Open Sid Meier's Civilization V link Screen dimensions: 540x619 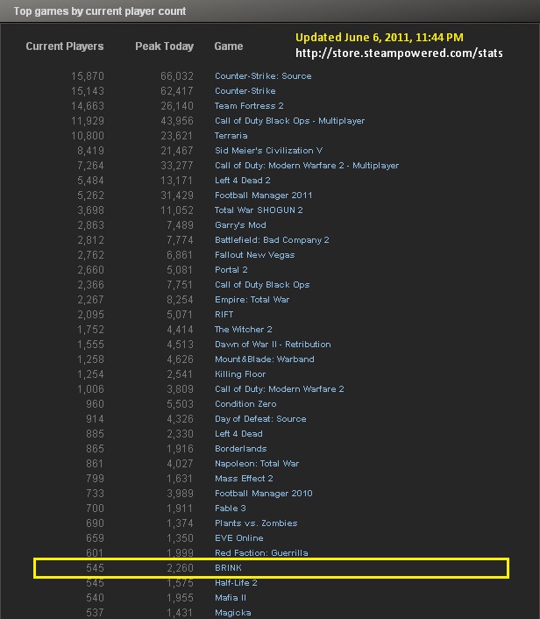click(x=268, y=151)
